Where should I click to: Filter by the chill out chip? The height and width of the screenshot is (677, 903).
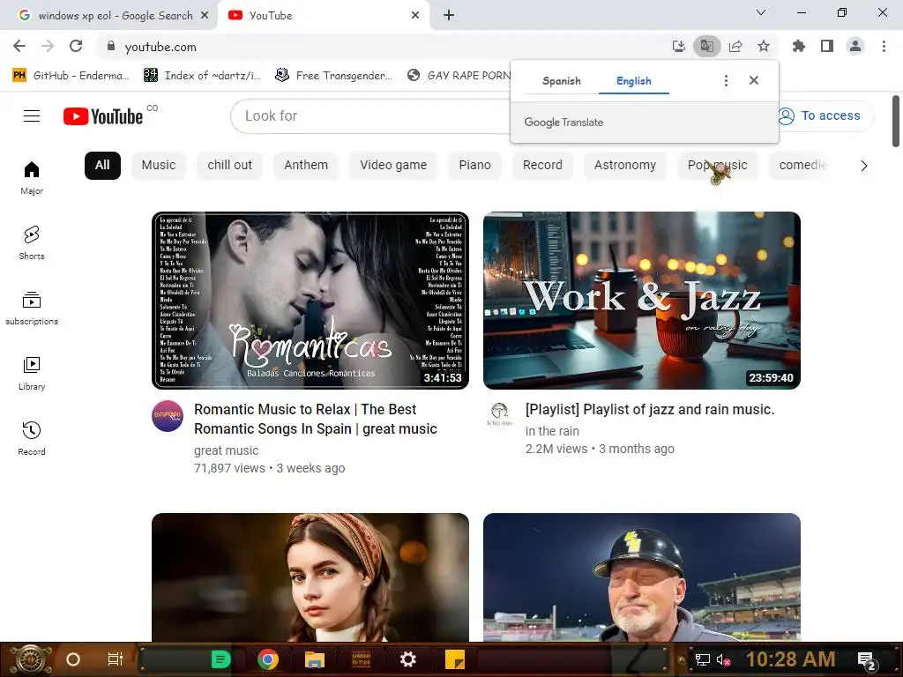(x=230, y=165)
